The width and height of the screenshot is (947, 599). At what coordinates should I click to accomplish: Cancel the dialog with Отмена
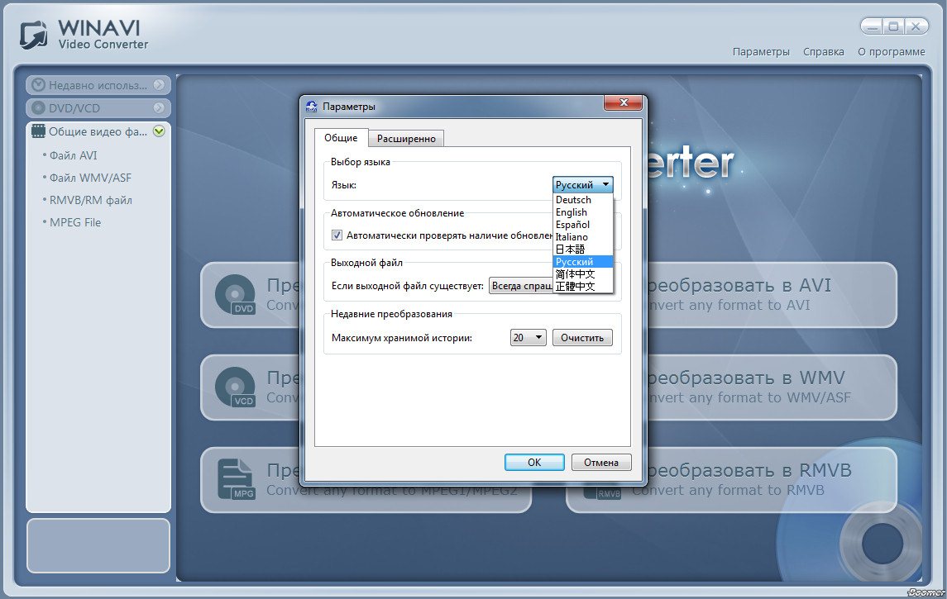pos(601,462)
